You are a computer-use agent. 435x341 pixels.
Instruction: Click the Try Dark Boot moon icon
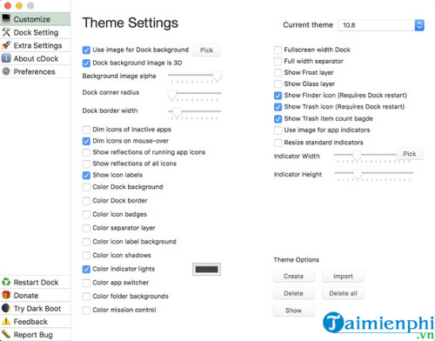tap(6, 308)
